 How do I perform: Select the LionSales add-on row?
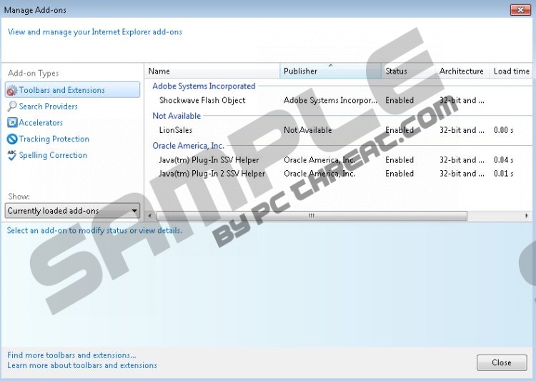[x=176, y=131]
